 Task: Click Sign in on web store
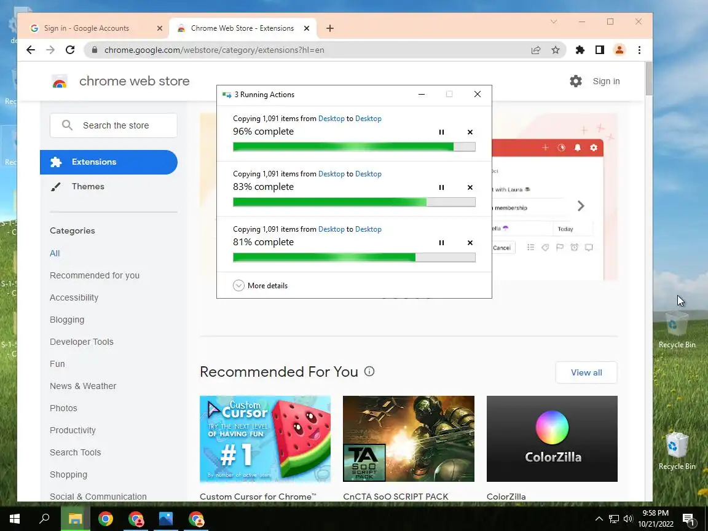tap(606, 81)
